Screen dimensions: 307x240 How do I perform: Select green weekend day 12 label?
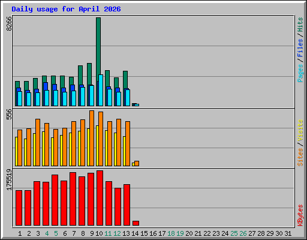coord(117,233)
